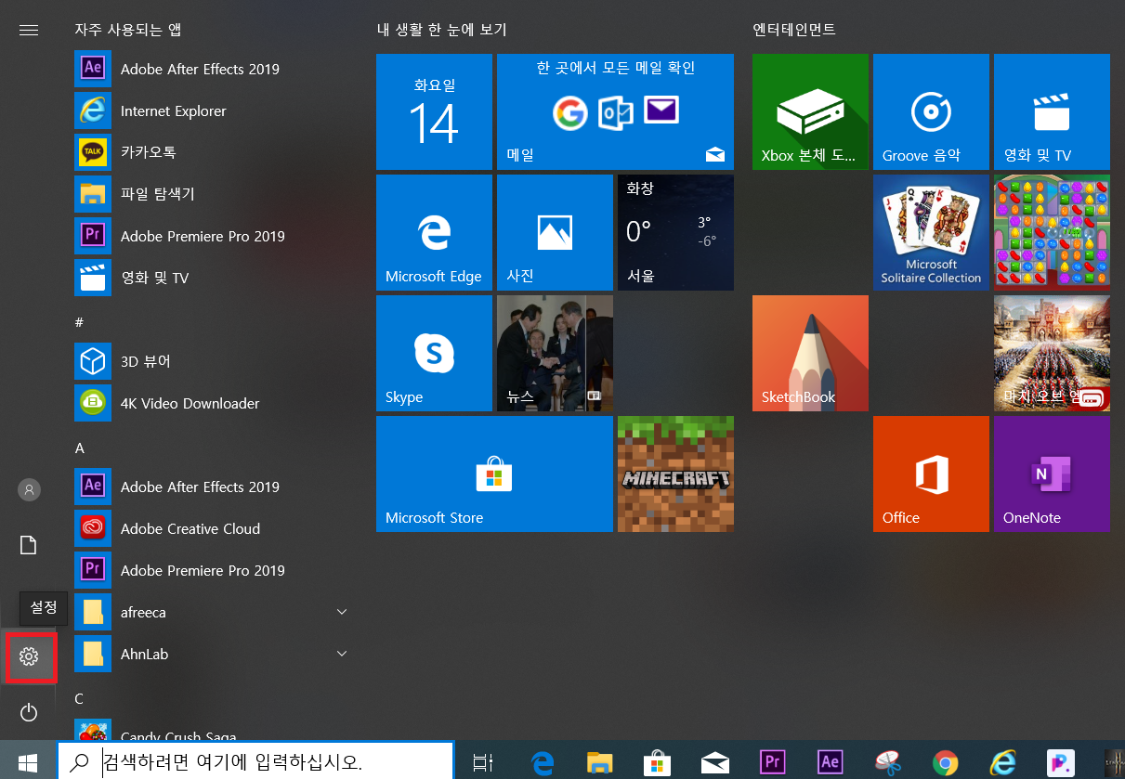Open After Effects from the taskbar
Viewport: 1125px width, 779px height.
point(831,762)
